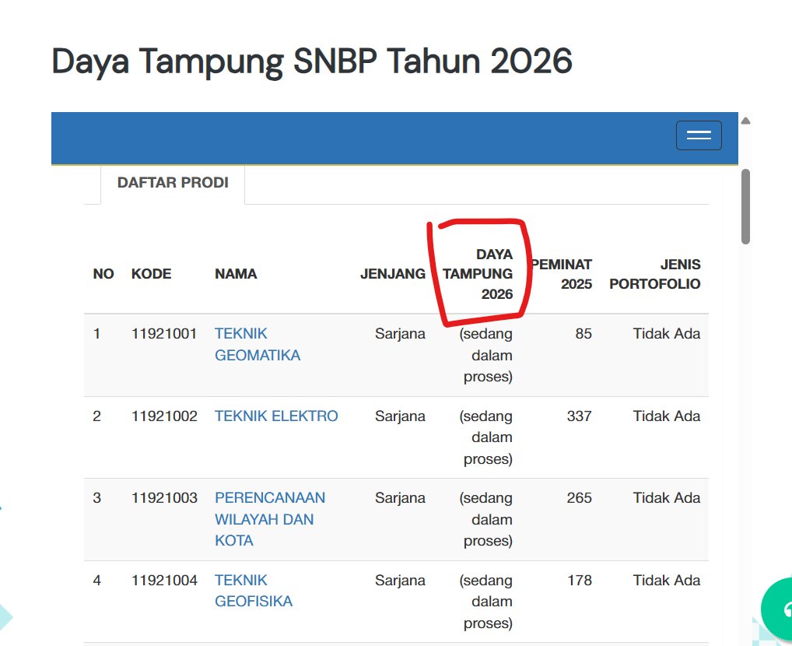This screenshot has width=792, height=646.
Task: Click '(sedang dalam proses)' in PERENCANAAN WILAYAH row
Action: point(486,519)
